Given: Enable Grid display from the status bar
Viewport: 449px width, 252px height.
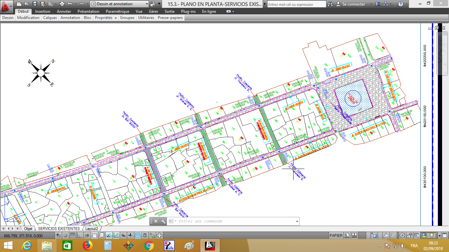Looking at the screenshot, I should [x=72, y=235].
